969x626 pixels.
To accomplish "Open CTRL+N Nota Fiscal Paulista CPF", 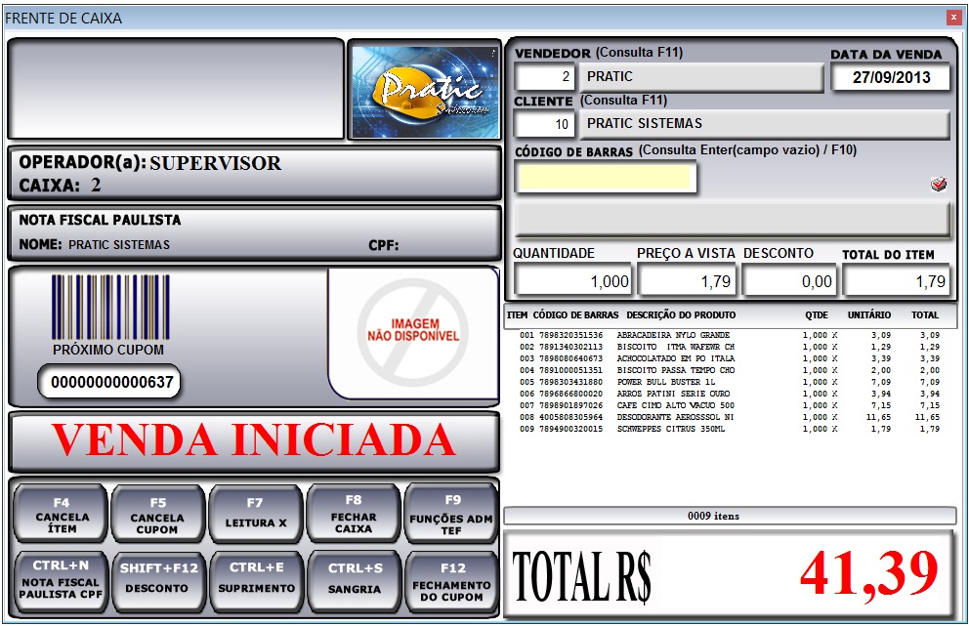I will coord(62,580).
